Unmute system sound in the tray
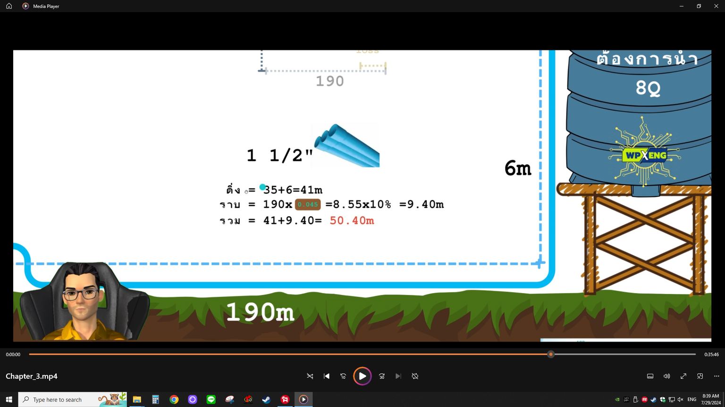 click(x=680, y=399)
